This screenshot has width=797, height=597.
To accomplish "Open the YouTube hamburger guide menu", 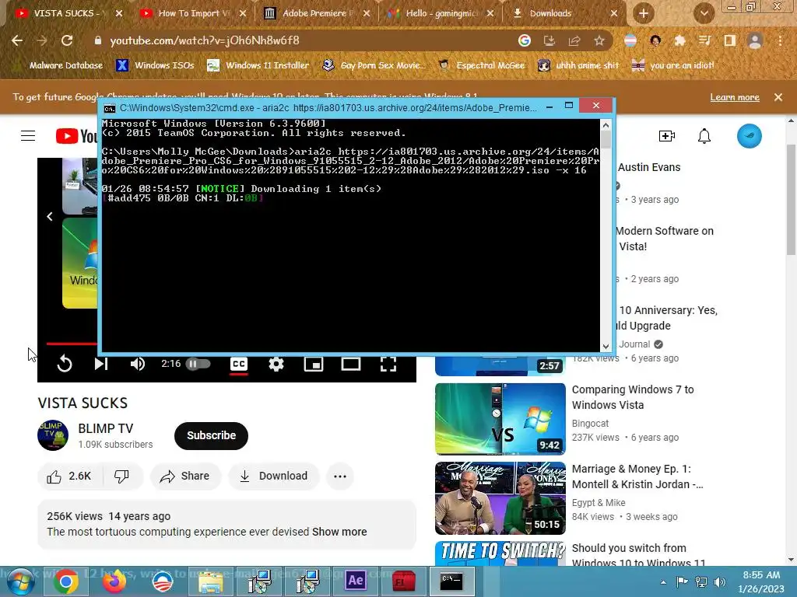I will click(x=28, y=135).
